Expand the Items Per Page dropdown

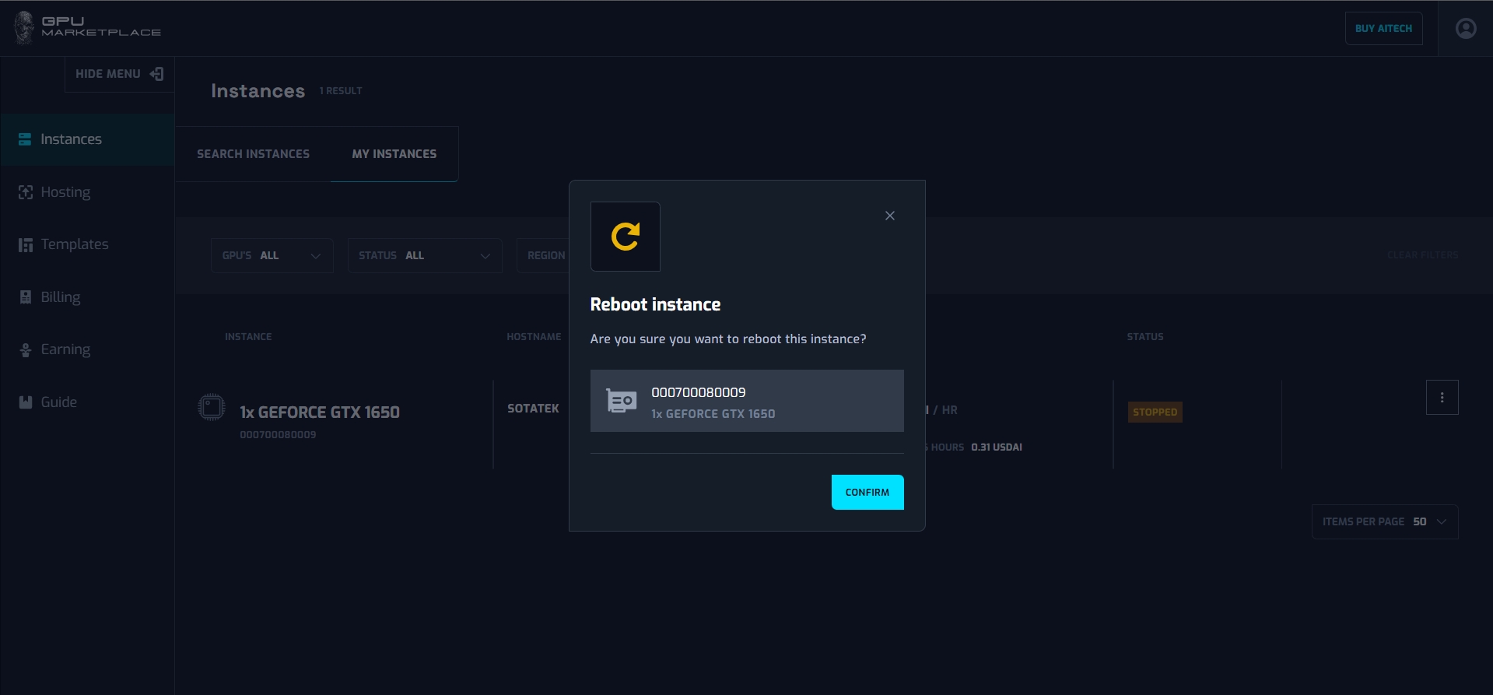pyautogui.click(x=1384, y=521)
